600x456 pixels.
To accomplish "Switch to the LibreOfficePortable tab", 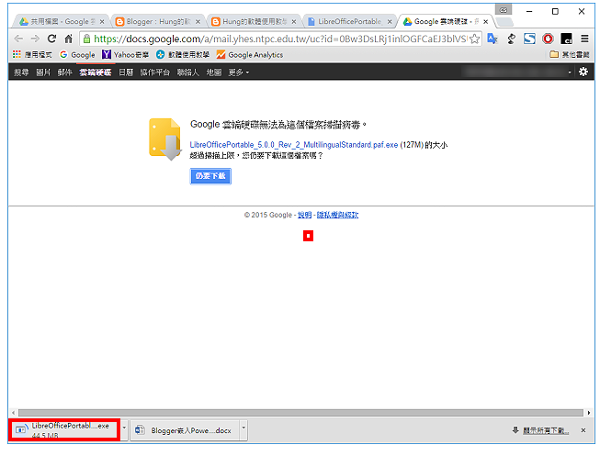I will 349,21.
